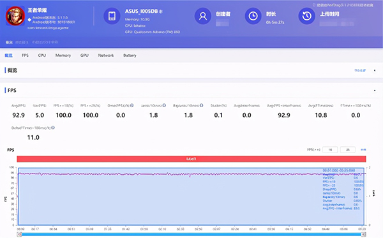This screenshot has width=383, height=238.
Task: Click blue link beside FPS threshold inputs
Action: [x=363, y=150]
